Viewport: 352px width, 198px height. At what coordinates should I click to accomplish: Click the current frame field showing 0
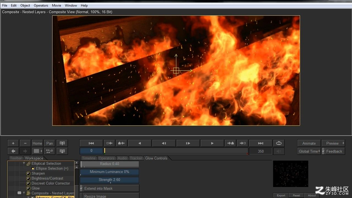click(91, 151)
